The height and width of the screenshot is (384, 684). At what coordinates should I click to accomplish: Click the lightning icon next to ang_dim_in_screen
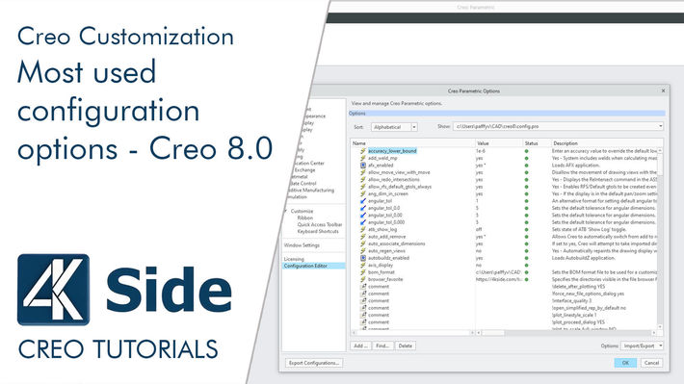click(x=362, y=193)
